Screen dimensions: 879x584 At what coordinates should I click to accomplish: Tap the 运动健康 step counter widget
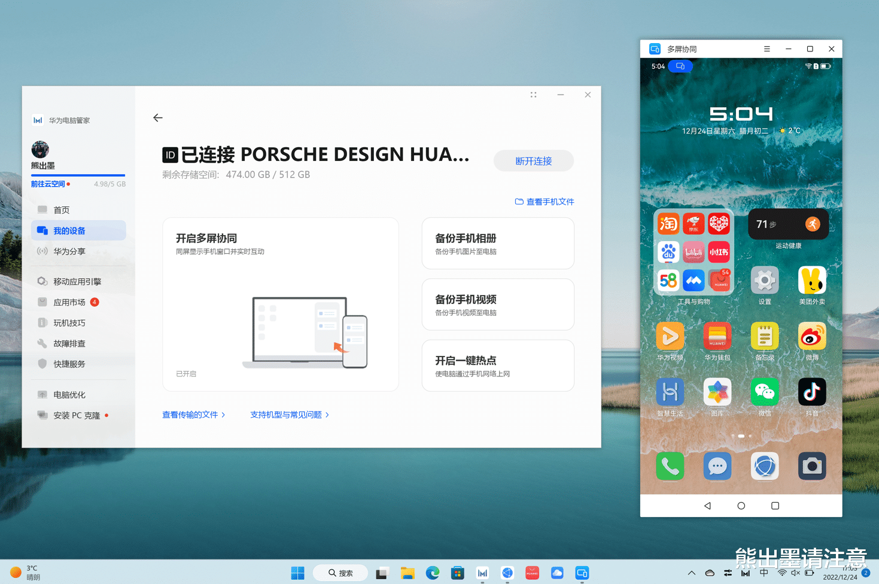coord(788,224)
